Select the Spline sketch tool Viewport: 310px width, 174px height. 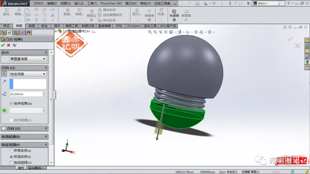(53, 9)
